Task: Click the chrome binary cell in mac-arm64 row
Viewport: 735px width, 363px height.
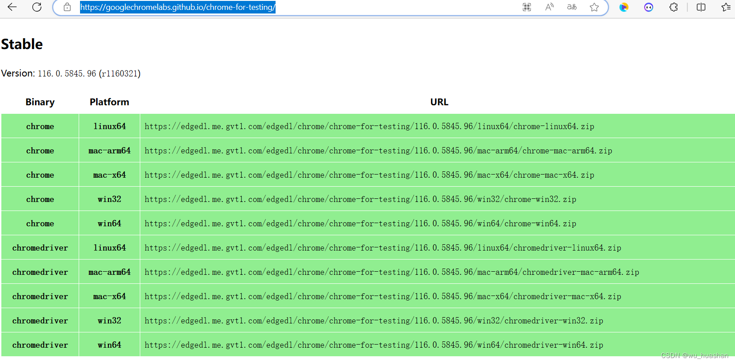Action: (x=40, y=151)
